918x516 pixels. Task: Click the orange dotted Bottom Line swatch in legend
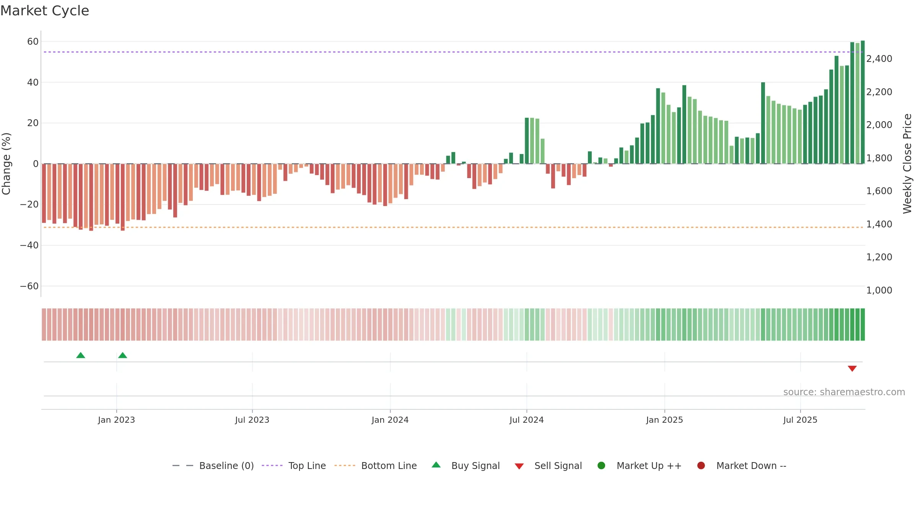[x=345, y=466]
